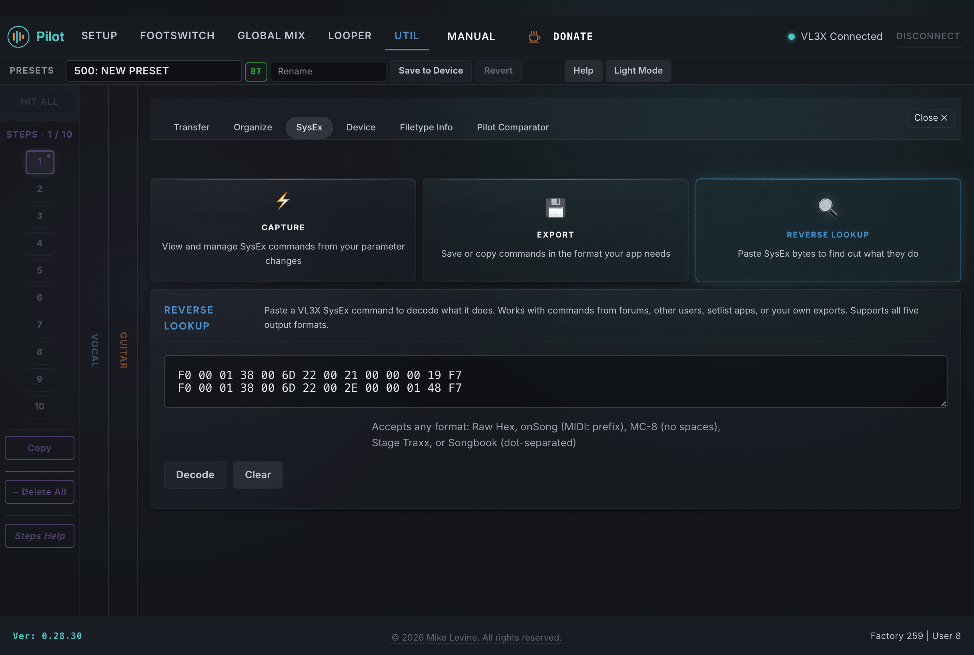Screen dimensions: 974x655
Task: Switch to the Organize tab
Action: (x=253, y=128)
